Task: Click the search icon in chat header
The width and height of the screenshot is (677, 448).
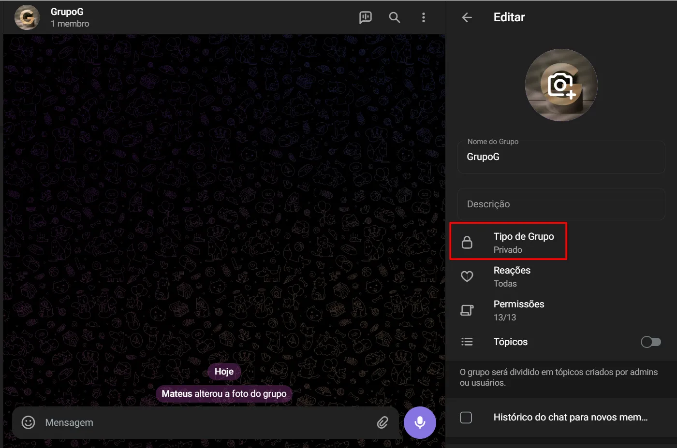Action: (x=395, y=17)
